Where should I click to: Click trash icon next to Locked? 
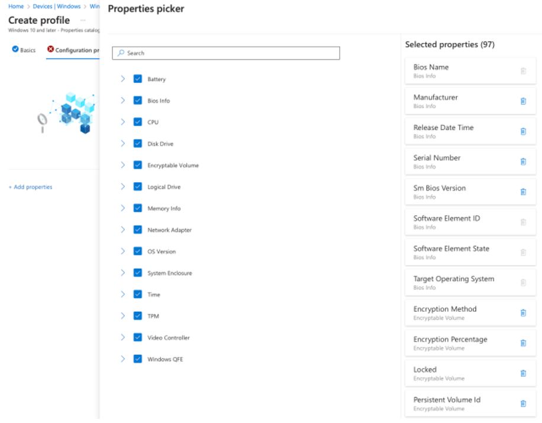pyautogui.click(x=523, y=373)
